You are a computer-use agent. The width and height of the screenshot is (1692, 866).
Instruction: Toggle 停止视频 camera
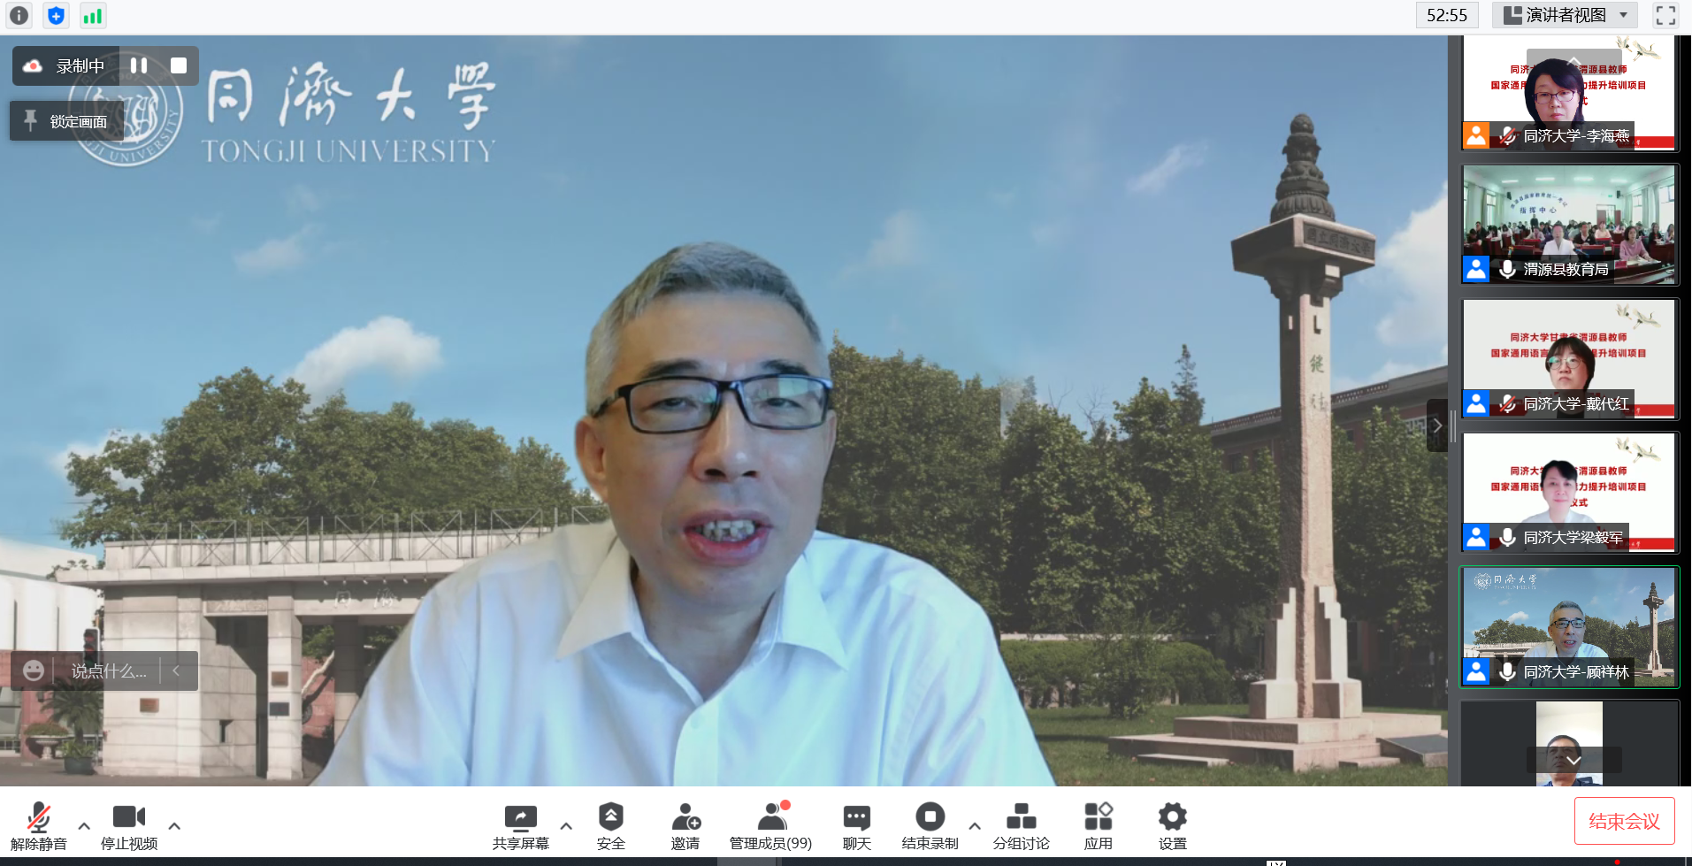129,826
